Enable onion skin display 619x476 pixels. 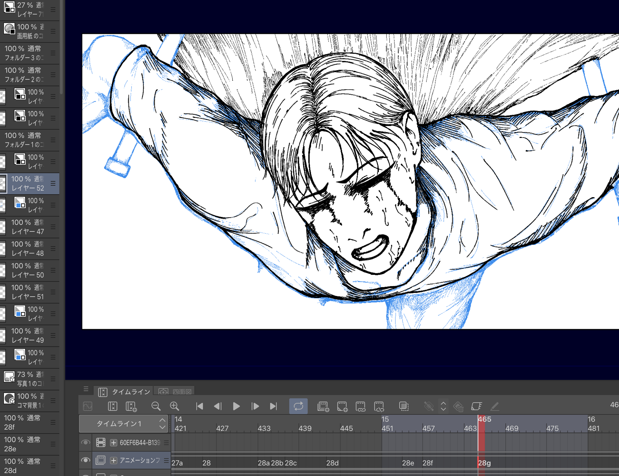(404, 406)
